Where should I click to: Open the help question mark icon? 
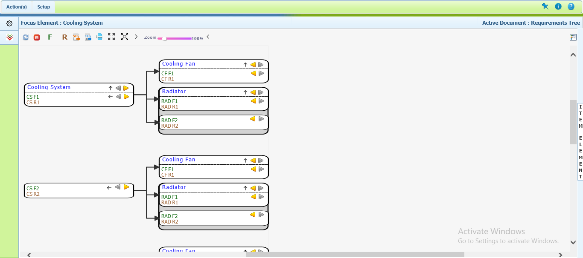[571, 6]
